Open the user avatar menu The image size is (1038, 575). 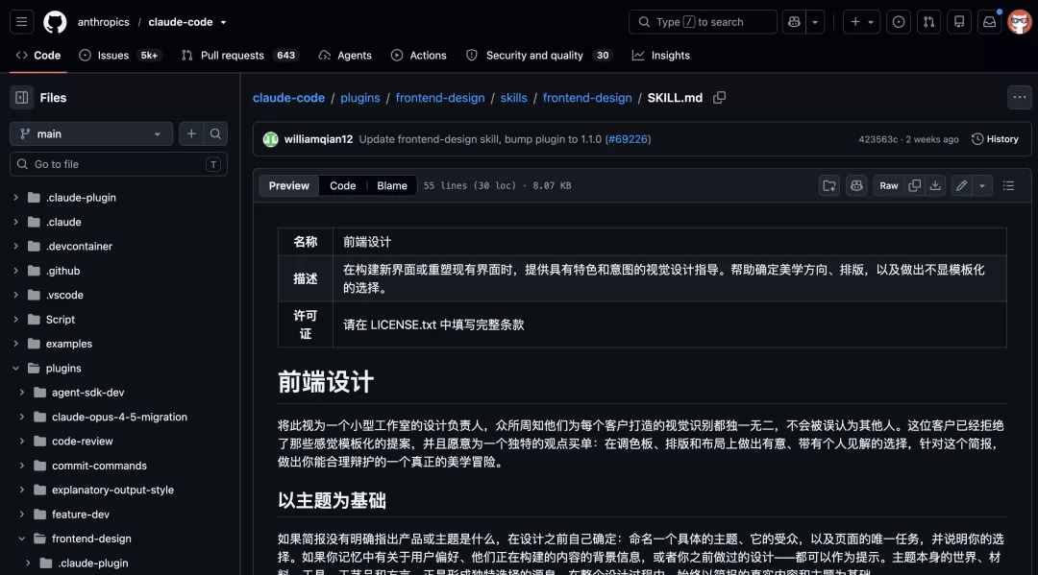1020,22
